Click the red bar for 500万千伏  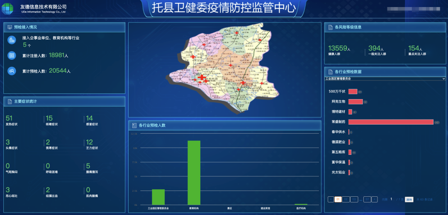pos(353,91)
